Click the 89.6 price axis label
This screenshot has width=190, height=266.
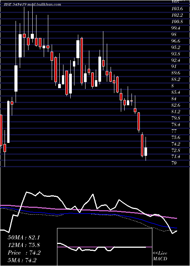coord(176,73)
